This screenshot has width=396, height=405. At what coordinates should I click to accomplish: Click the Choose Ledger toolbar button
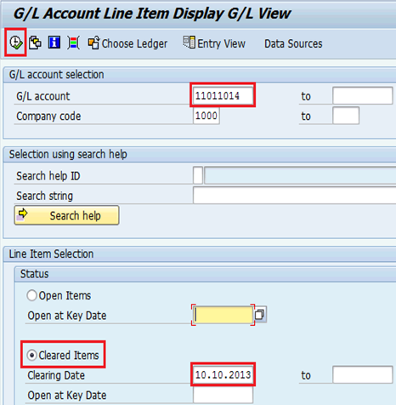tap(127, 43)
